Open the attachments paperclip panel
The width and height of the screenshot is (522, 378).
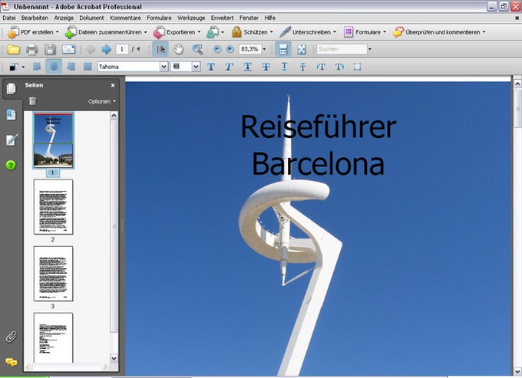[11, 336]
